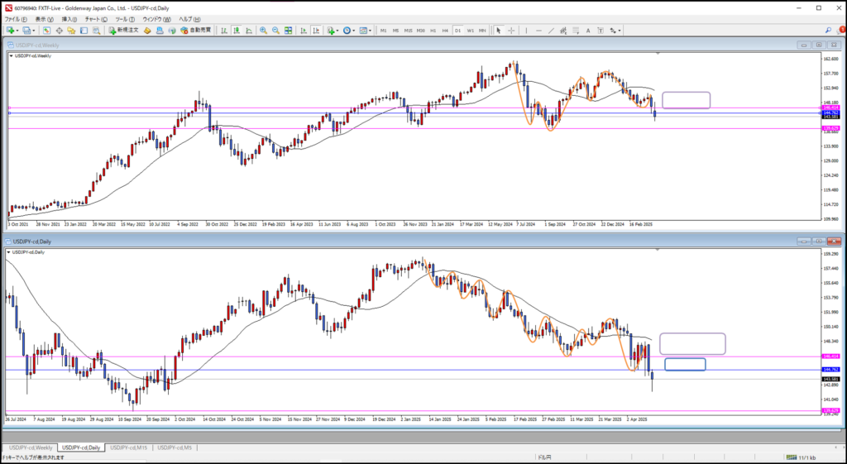847x464 pixels.
Task: Toggle chart shift icon
Action: (x=316, y=31)
